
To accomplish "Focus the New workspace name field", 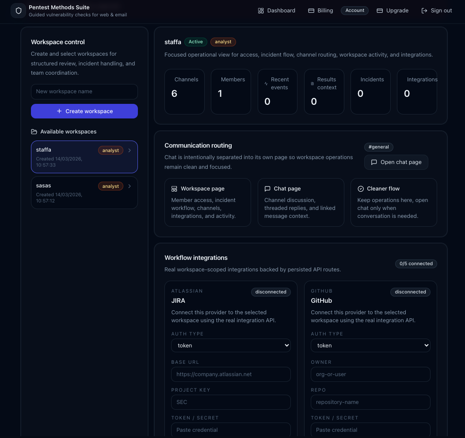I will (x=84, y=91).
